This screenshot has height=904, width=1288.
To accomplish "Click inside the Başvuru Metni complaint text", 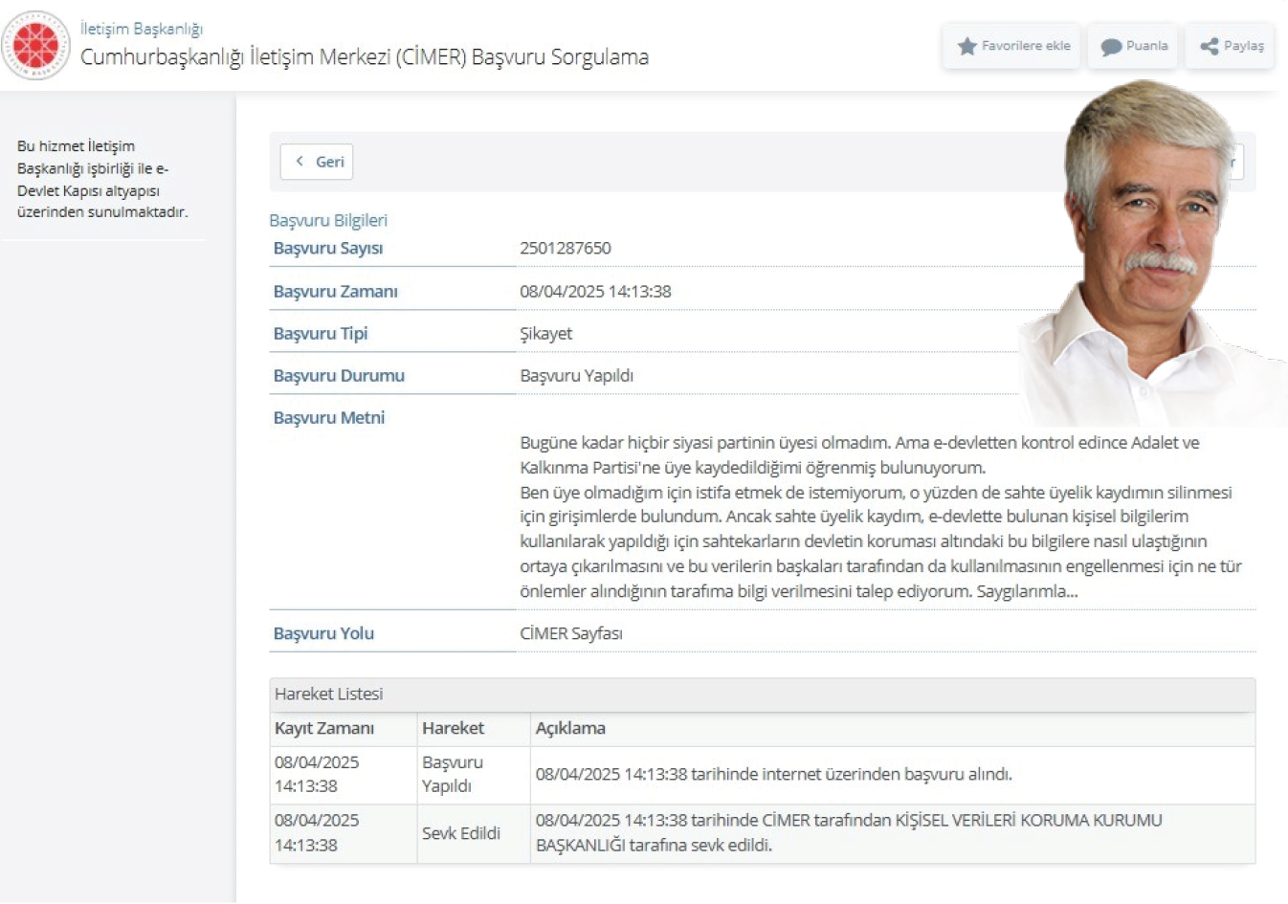I will (861, 517).
